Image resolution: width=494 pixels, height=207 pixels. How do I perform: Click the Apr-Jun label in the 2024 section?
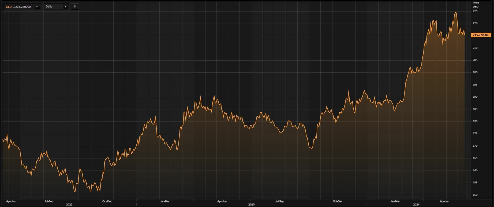coord(444,201)
